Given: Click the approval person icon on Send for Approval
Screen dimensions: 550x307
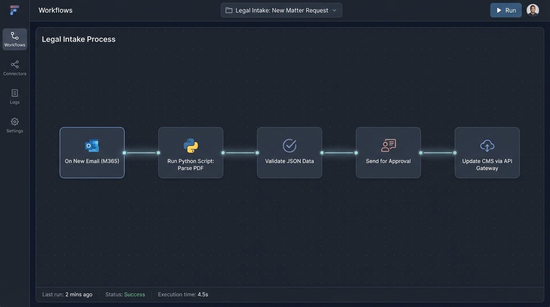Looking at the screenshot, I should coord(388,145).
